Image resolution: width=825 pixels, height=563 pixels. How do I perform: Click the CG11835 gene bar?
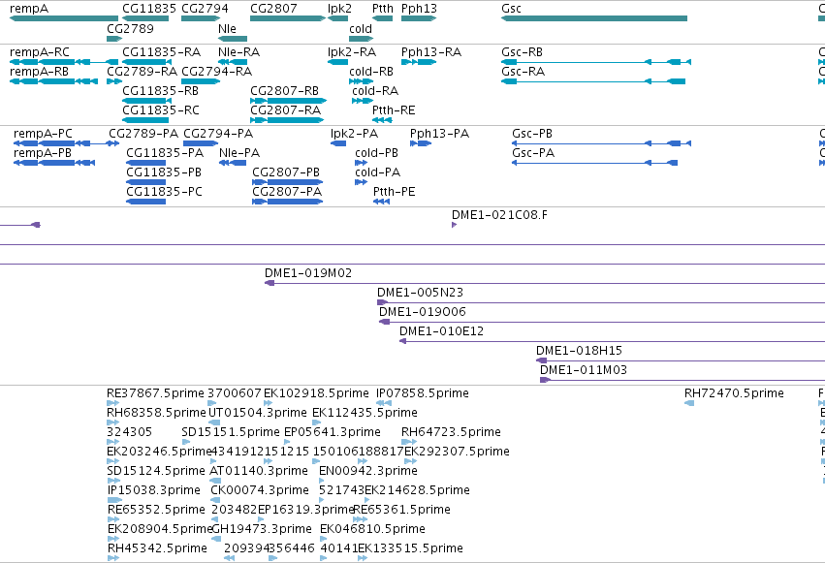[145, 18]
